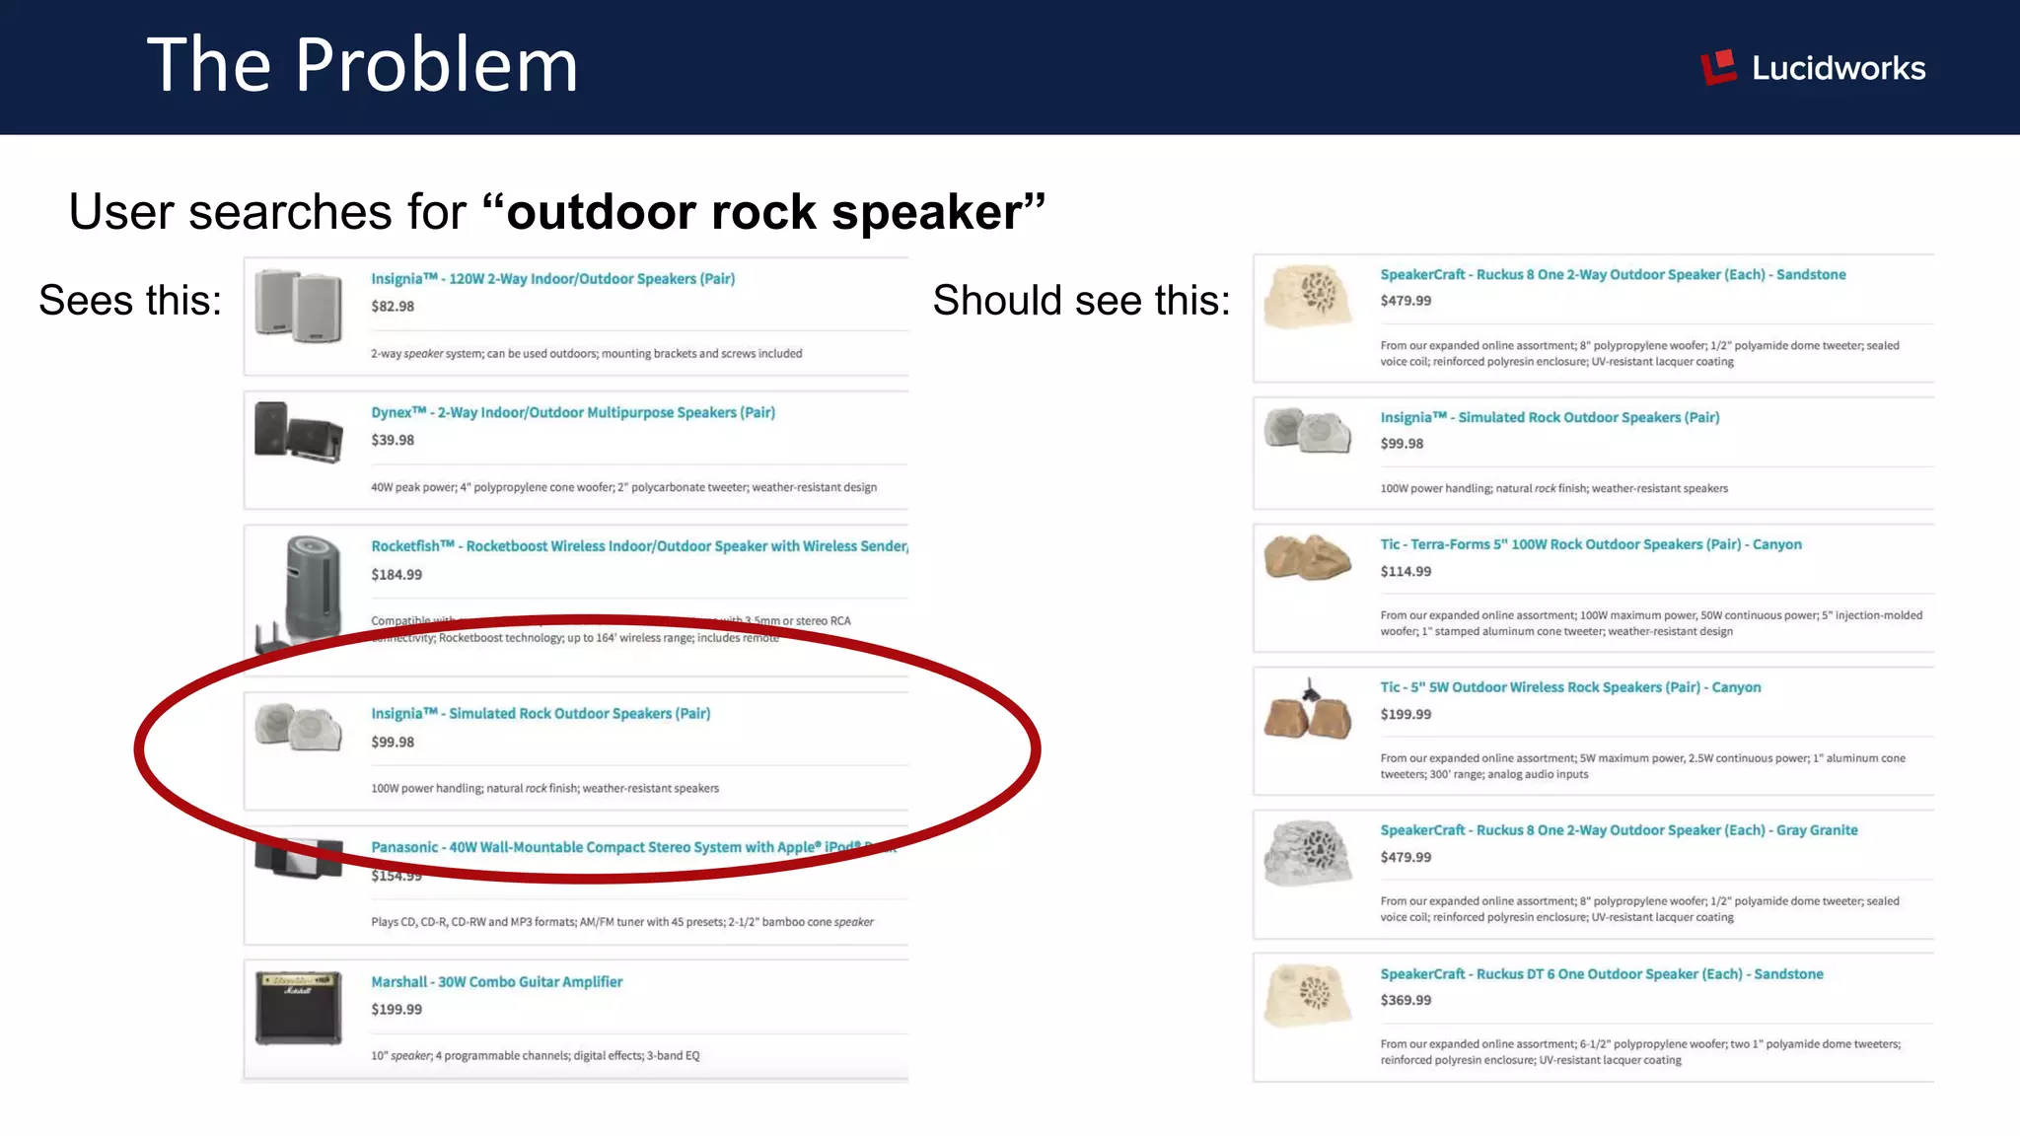
Task: Open Insignia Simulated Rock Speakers link in left list
Action: 541,713
